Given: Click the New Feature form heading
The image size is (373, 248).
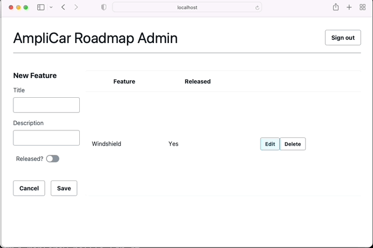Looking at the screenshot, I should point(35,76).
